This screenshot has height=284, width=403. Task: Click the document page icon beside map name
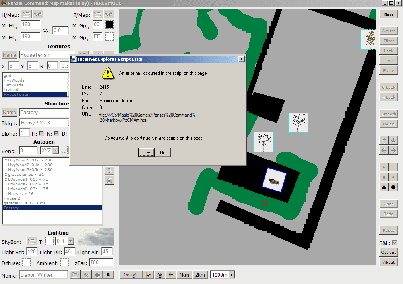point(108,275)
